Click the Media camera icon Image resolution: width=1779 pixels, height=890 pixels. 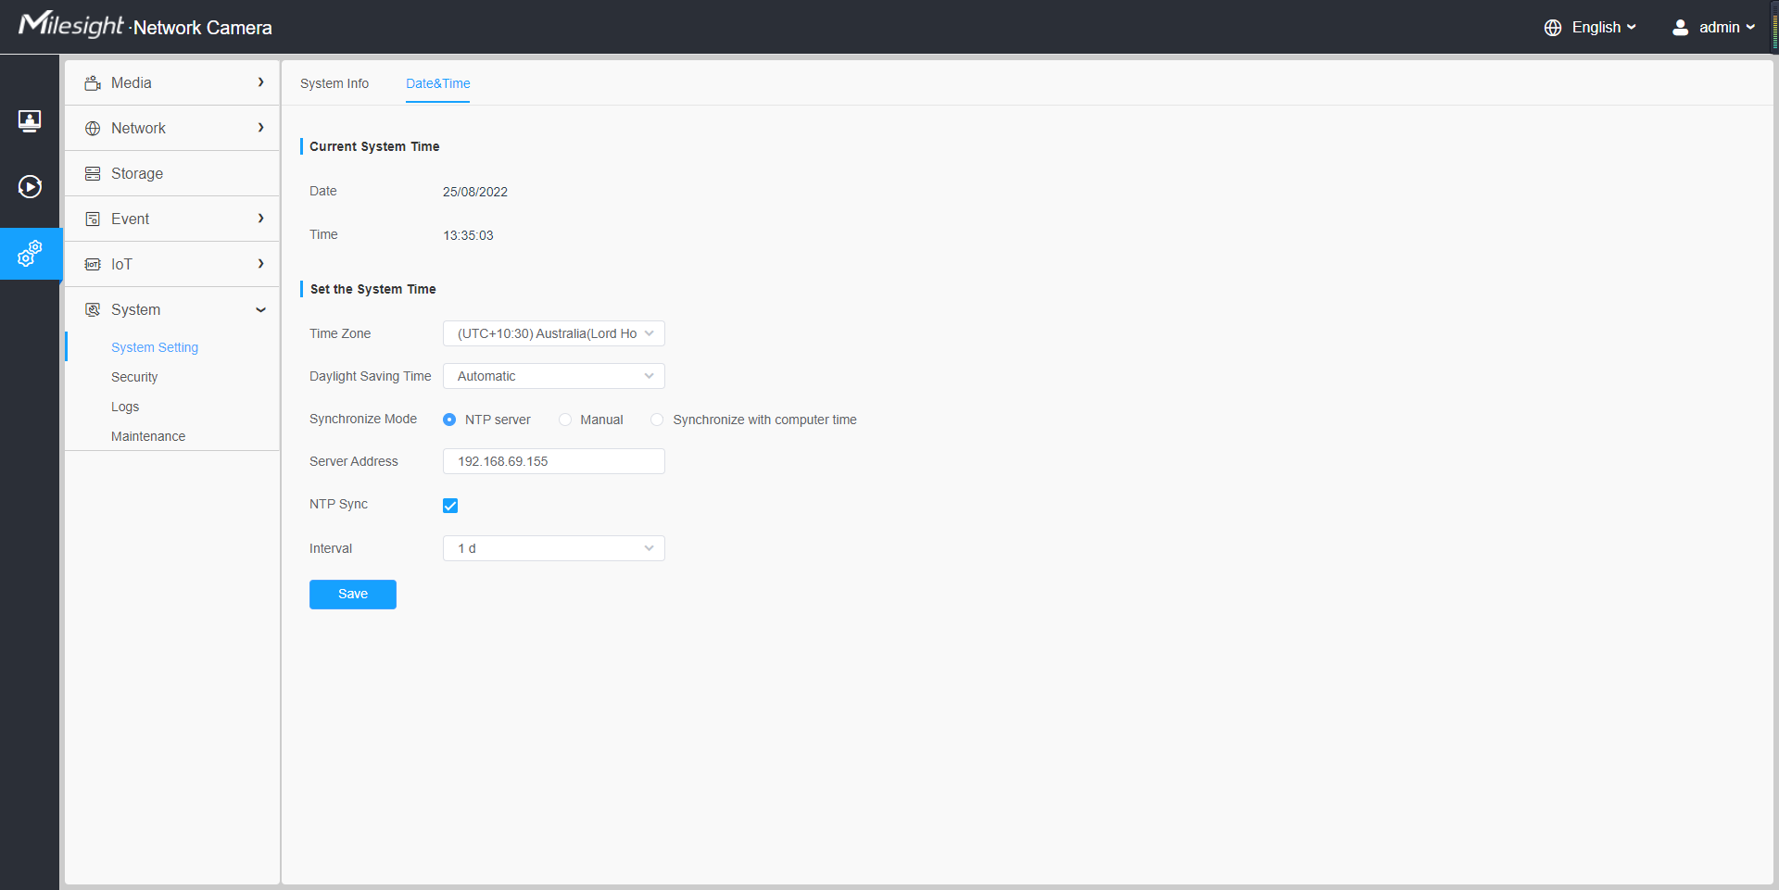(x=93, y=83)
